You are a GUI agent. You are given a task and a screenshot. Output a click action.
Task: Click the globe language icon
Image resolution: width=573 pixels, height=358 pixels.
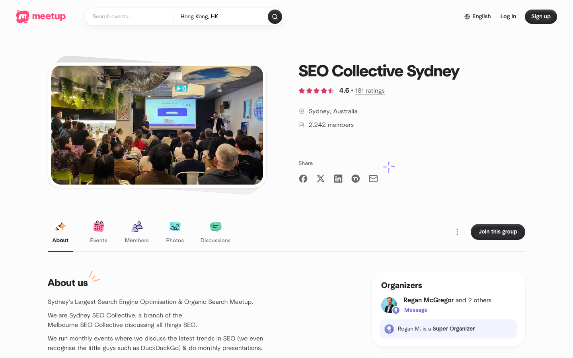[x=467, y=17]
